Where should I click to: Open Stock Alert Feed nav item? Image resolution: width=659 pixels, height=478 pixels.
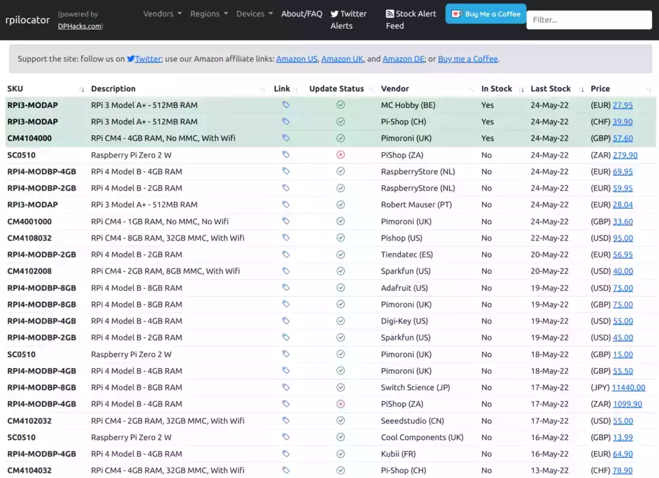tap(411, 20)
